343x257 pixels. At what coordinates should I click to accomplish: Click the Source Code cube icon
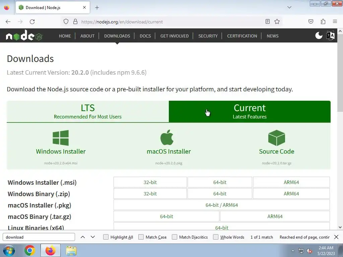coord(276,138)
